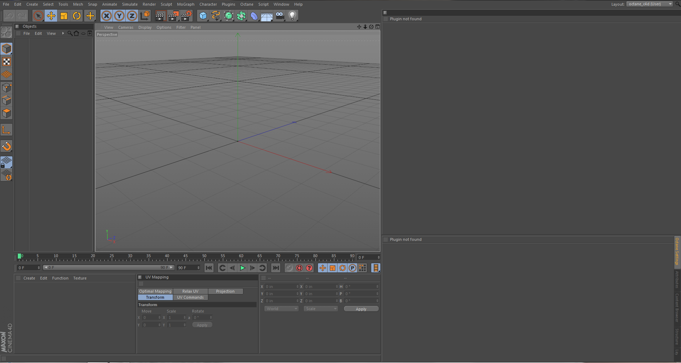Open the Texture menu in materials panel
The image size is (681, 363).
[80, 278]
